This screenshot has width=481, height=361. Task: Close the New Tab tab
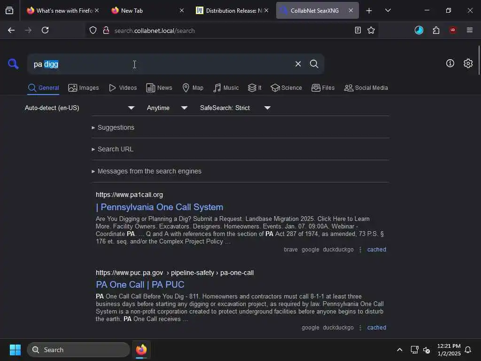coord(182,10)
